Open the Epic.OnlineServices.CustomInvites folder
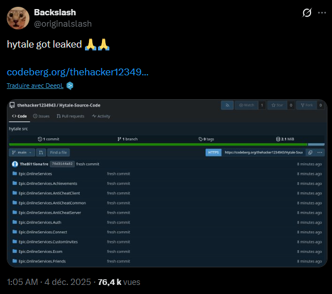Screen dimensions: 332x294 tap(48, 242)
